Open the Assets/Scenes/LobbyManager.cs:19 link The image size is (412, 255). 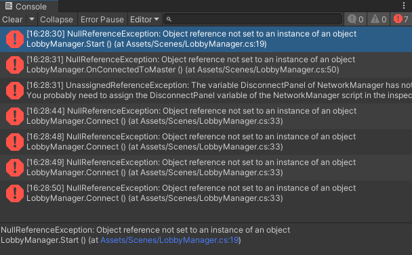click(169, 240)
